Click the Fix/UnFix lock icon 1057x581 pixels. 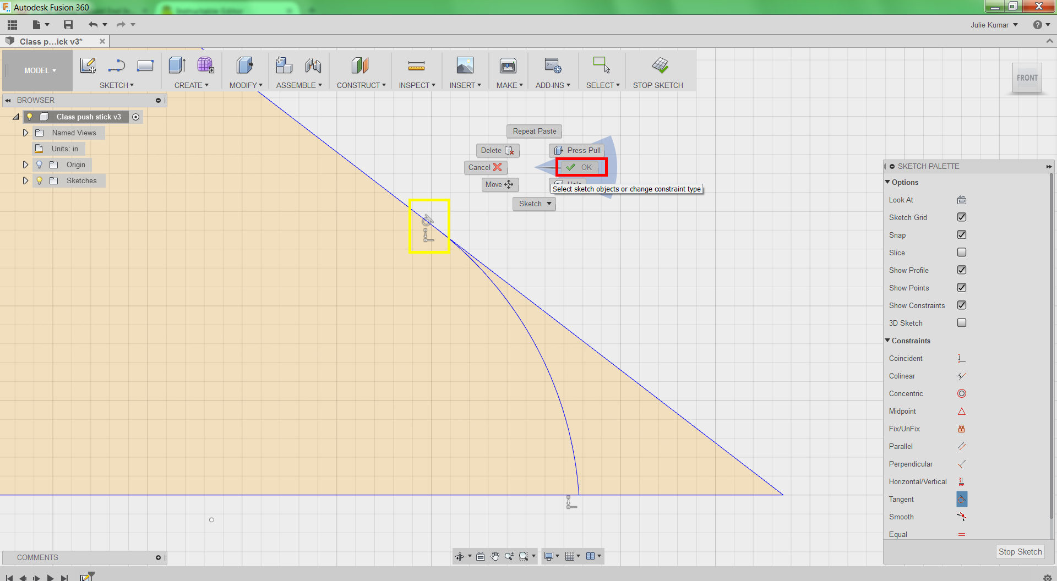(x=962, y=429)
